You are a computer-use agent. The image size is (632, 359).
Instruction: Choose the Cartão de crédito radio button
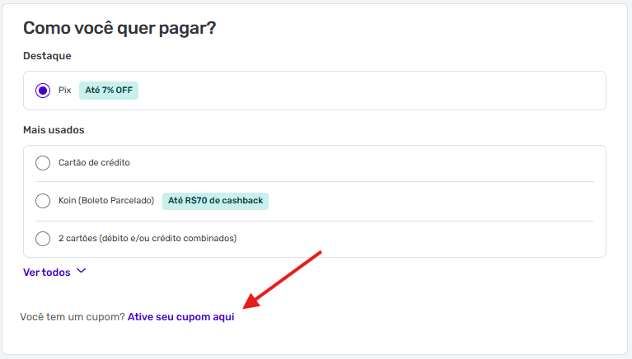43,163
